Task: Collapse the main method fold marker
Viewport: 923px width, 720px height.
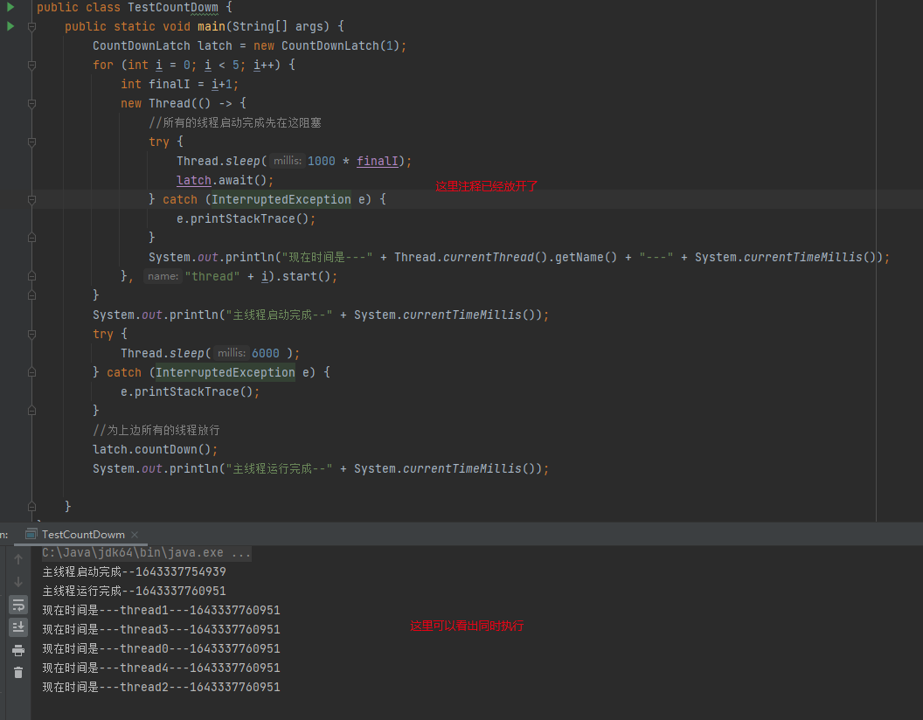Action: pyautogui.click(x=31, y=26)
